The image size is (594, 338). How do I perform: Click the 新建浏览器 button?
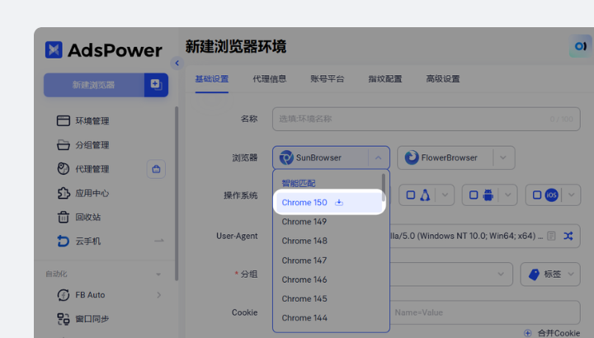point(93,85)
